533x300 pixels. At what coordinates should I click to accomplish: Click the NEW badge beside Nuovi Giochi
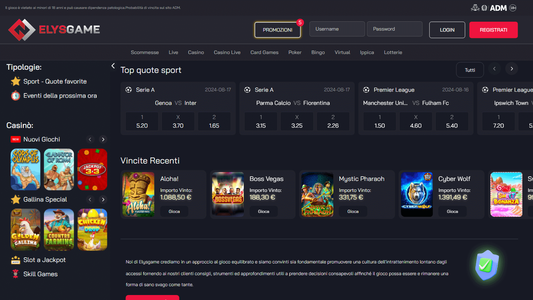tap(16, 139)
